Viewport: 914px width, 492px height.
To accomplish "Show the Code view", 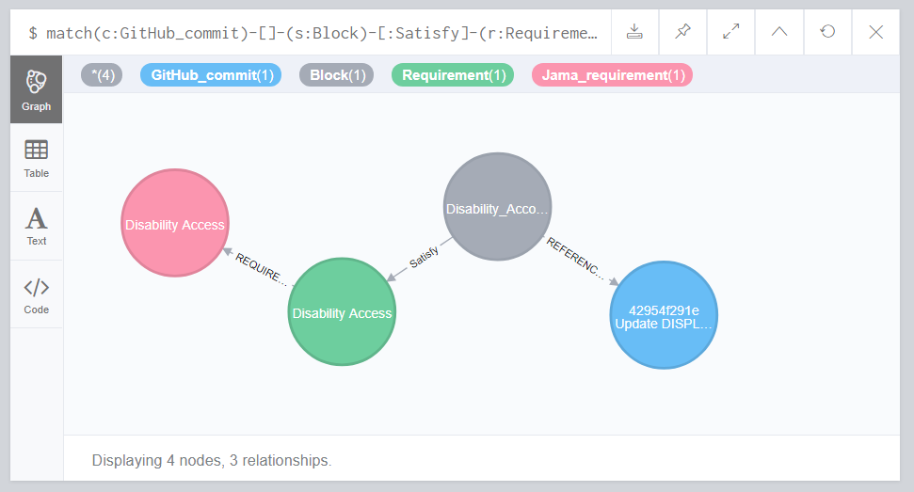I will pyautogui.click(x=36, y=294).
